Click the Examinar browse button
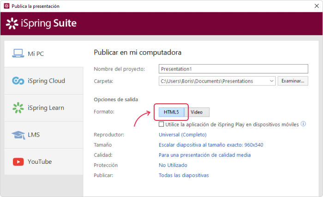 [293, 81]
